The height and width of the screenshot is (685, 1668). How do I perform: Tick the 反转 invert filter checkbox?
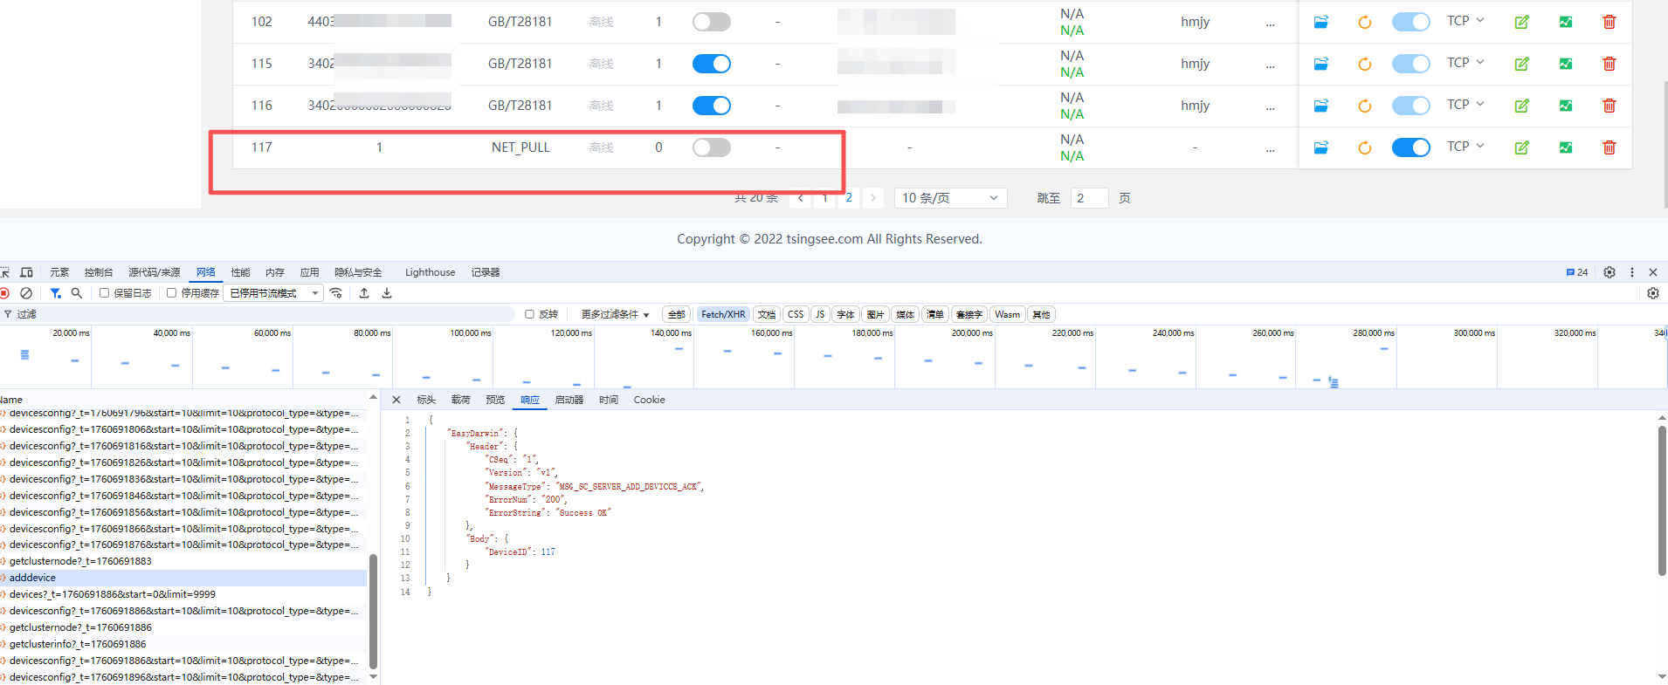tap(529, 314)
